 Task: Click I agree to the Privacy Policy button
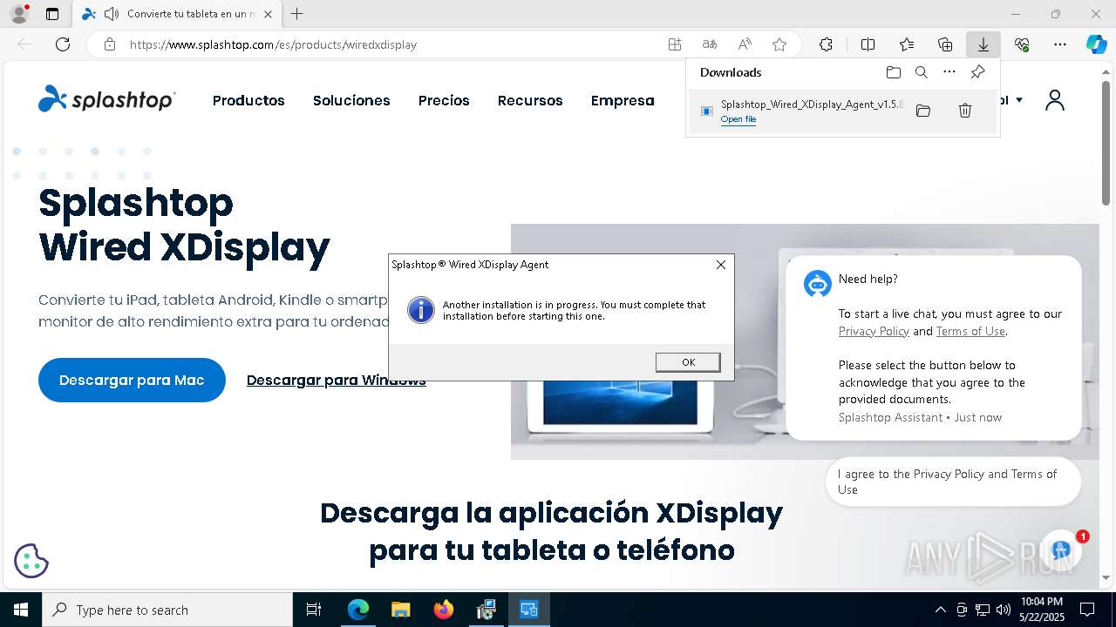click(953, 482)
